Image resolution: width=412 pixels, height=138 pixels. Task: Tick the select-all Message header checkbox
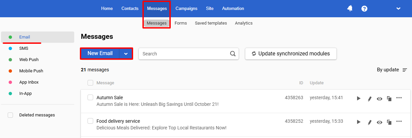pos(90,83)
